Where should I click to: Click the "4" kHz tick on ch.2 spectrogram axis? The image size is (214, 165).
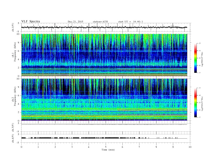(x=19, y=104)
